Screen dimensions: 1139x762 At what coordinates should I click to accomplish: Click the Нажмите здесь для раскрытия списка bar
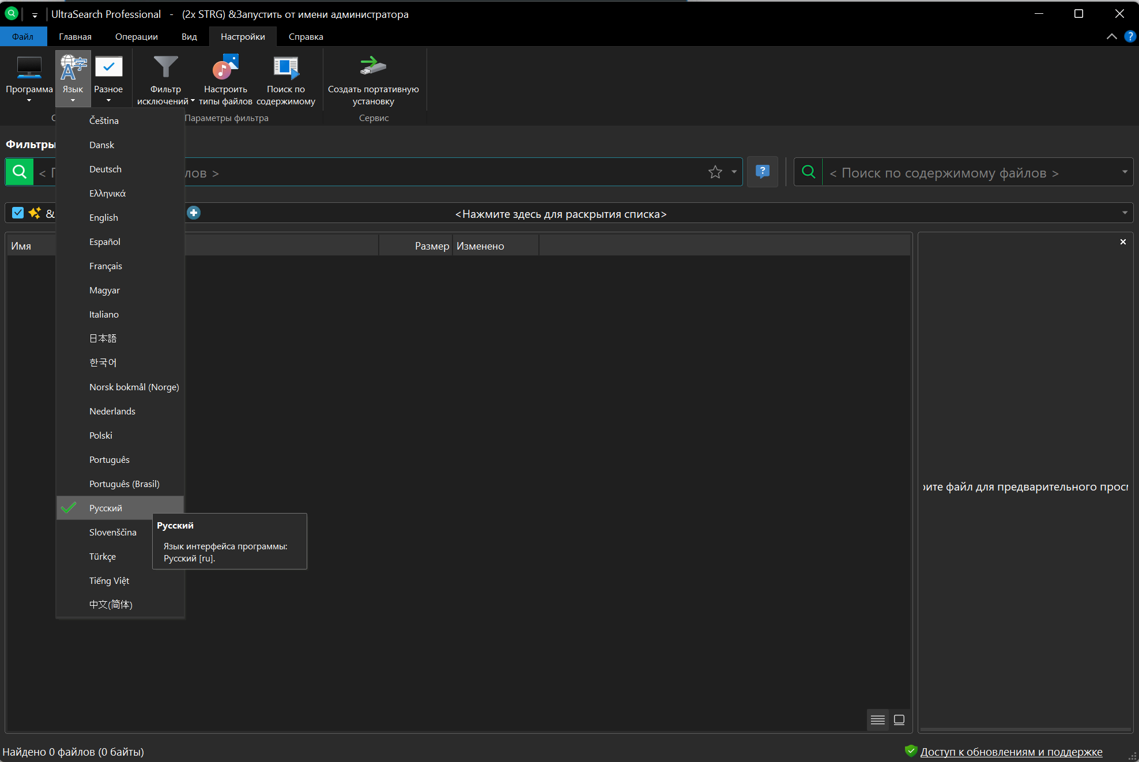tap(560, 214)
